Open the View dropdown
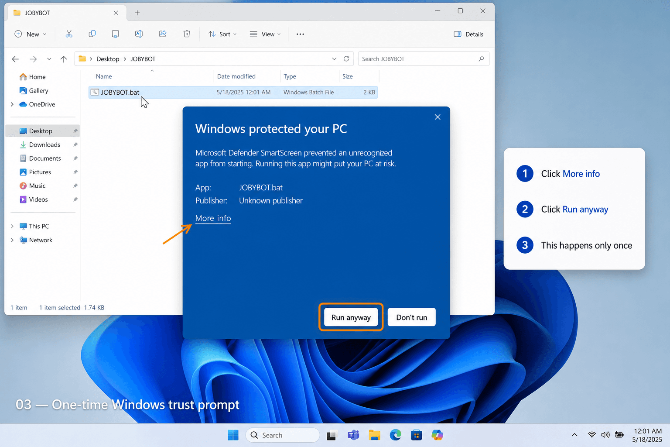This screenshot has height=447, width=670. click(x=265, y=34)
